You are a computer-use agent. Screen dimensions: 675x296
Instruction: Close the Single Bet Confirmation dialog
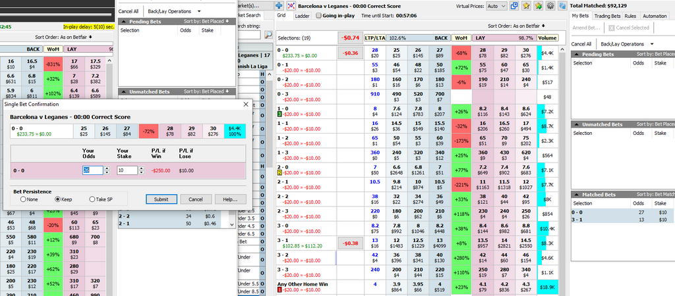tap(246, 104)
